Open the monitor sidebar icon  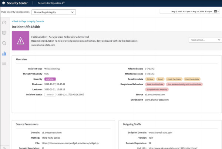point(4,33)
